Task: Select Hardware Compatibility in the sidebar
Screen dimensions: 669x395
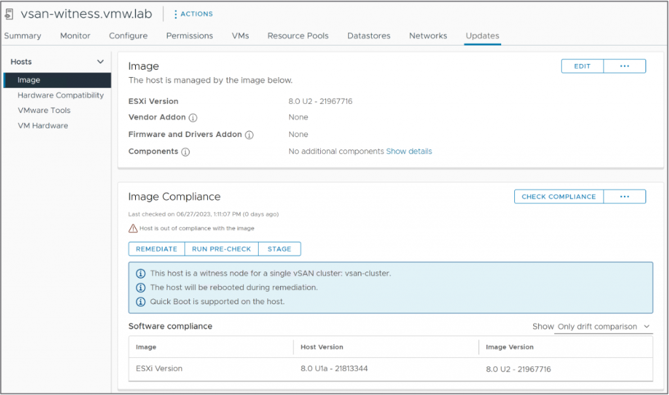Action: pyautogui.click(x=61, y=95)
